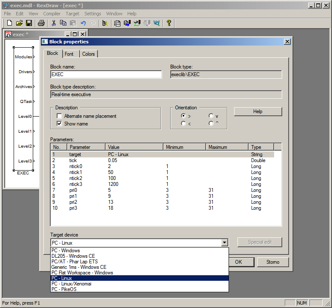The width and height of the screenshot is (332, 308).
Task: Open help with yellow question mark
Action: point(169,23)
